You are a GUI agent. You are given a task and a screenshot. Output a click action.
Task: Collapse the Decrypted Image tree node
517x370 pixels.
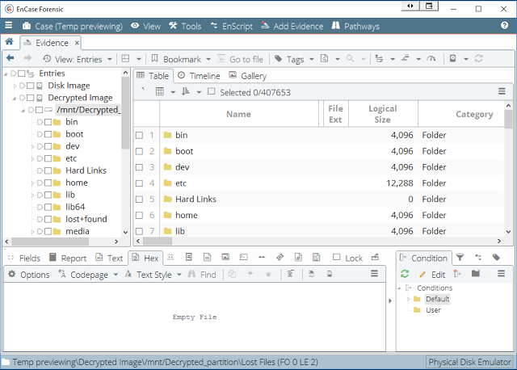pos(15,99)
